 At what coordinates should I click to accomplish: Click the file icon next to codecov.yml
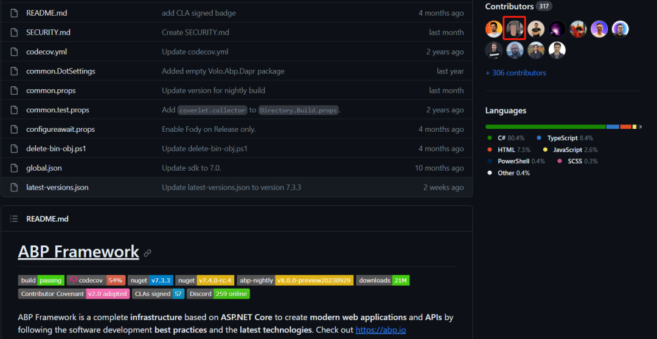pyautogui.click(x=14, y=52)
